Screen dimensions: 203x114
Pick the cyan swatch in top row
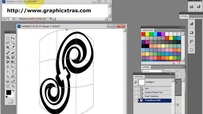click(155, 34)
